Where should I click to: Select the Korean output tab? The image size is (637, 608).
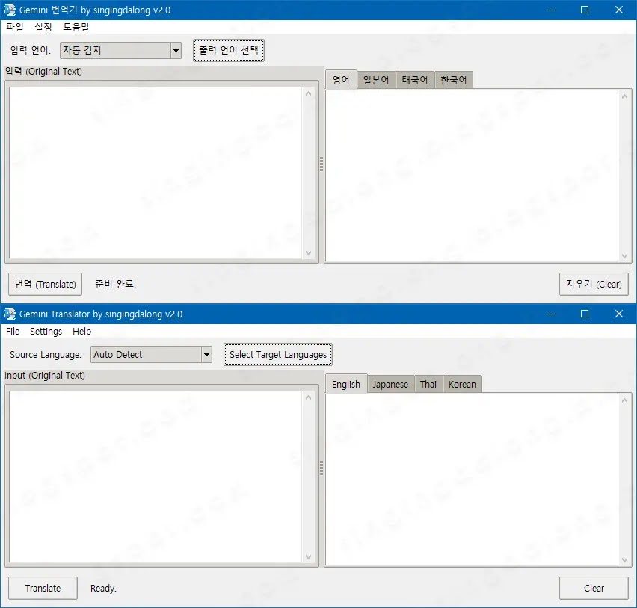462,385
